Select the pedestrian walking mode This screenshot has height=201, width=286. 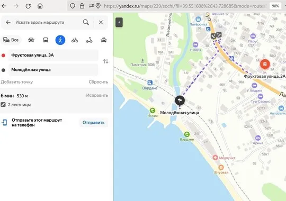point(60,40)
